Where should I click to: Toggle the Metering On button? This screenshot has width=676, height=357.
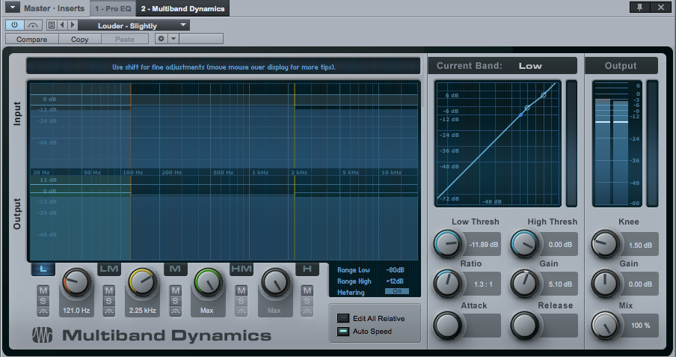pyautogui.click(x=396, y=291)
